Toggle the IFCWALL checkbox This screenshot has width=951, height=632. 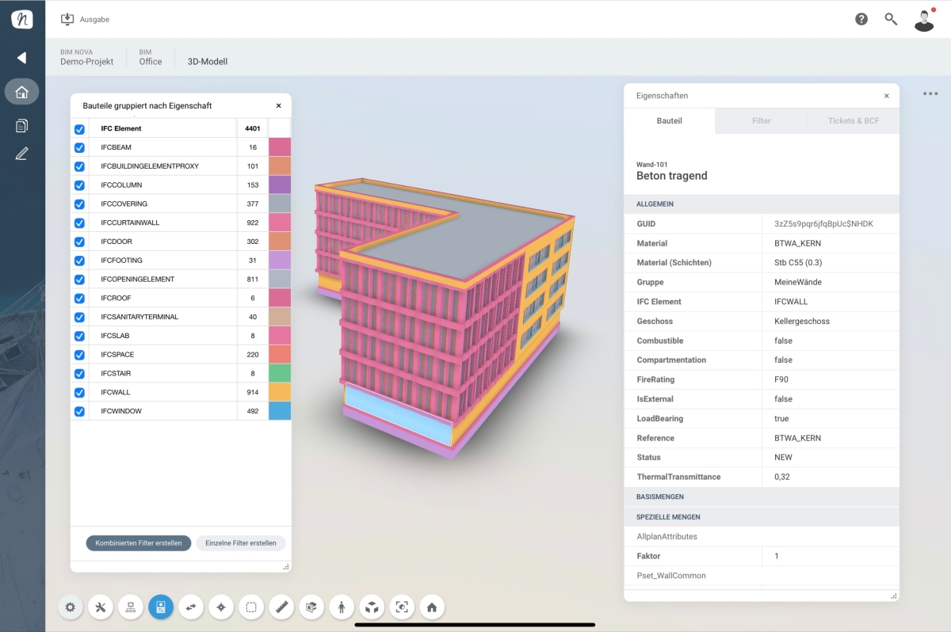pos(79,393)
